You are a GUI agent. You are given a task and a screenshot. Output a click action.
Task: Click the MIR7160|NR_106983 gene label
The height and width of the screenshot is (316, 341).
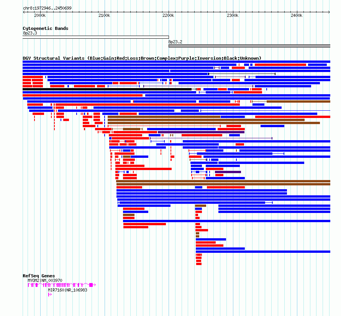click(67, 290)
